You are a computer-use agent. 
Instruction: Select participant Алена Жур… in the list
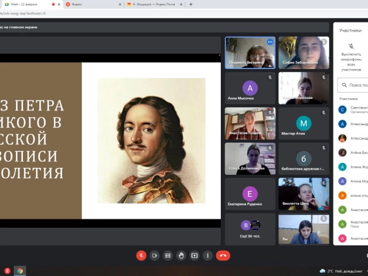(x=352, y=167)
